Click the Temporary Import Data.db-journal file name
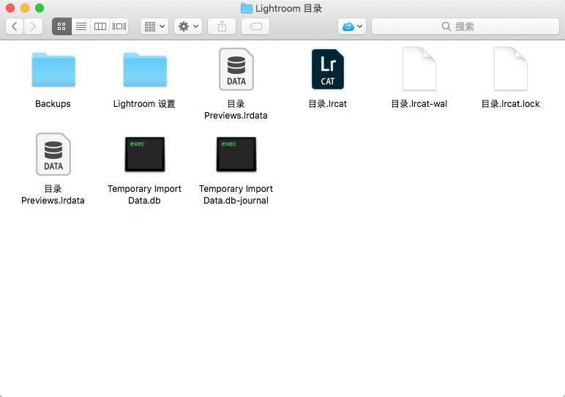 (x=236, y=195)
